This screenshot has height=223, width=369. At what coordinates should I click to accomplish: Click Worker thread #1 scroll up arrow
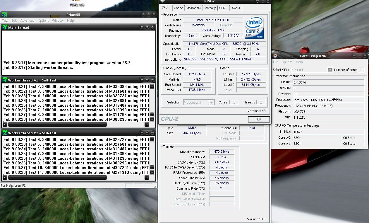152,86
